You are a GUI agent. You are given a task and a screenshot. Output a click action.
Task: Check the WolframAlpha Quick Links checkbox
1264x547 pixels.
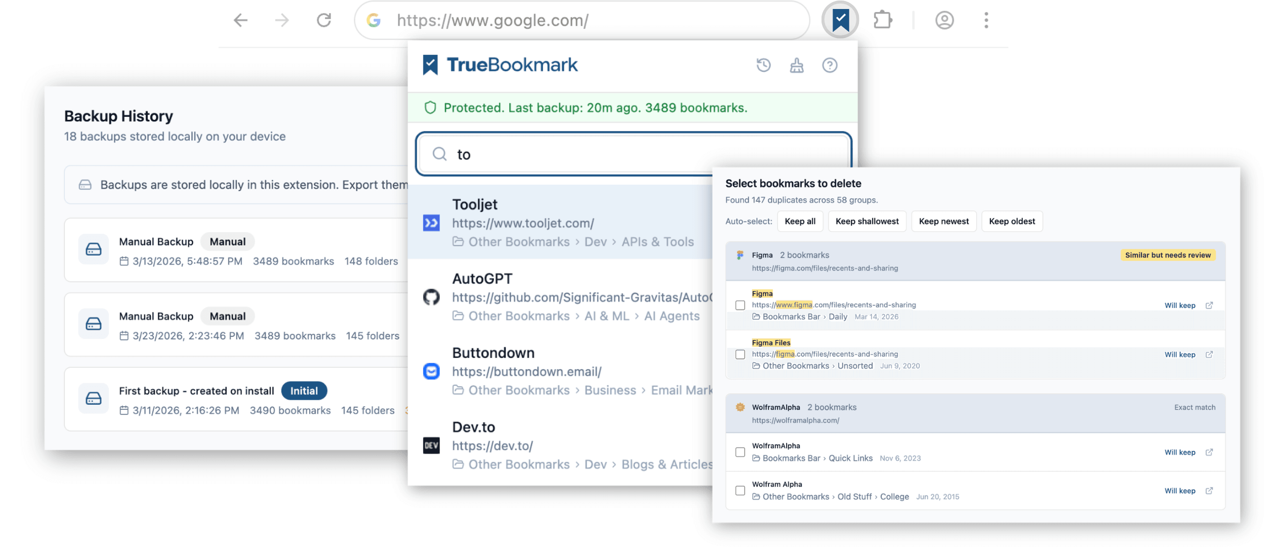(x=740, y=452)
